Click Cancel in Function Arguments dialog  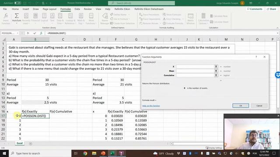pos(259,106)
